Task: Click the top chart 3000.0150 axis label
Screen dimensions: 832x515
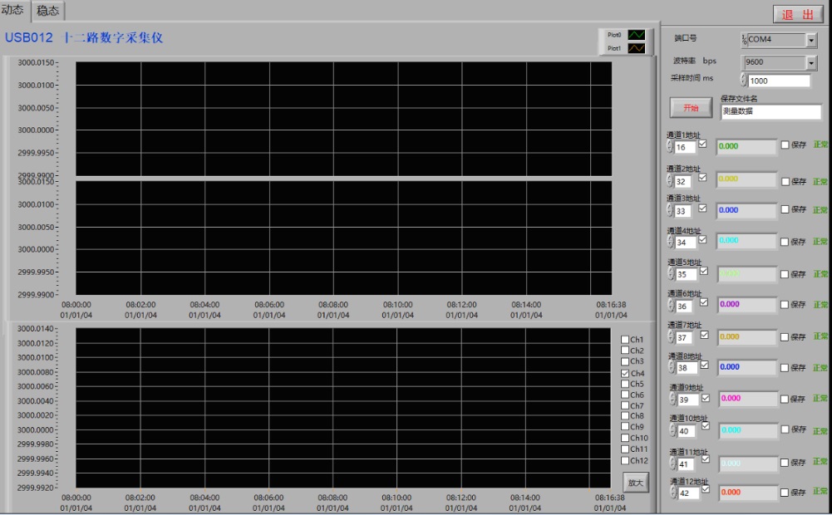Action: click(36, 62)
